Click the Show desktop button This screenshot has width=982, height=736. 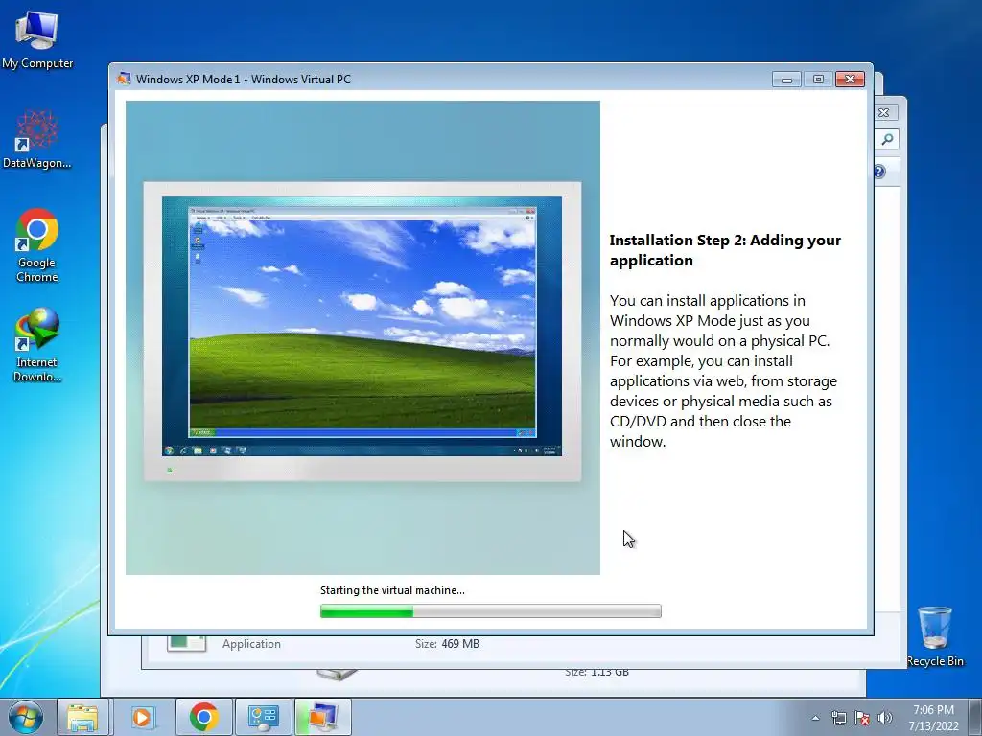975,717
